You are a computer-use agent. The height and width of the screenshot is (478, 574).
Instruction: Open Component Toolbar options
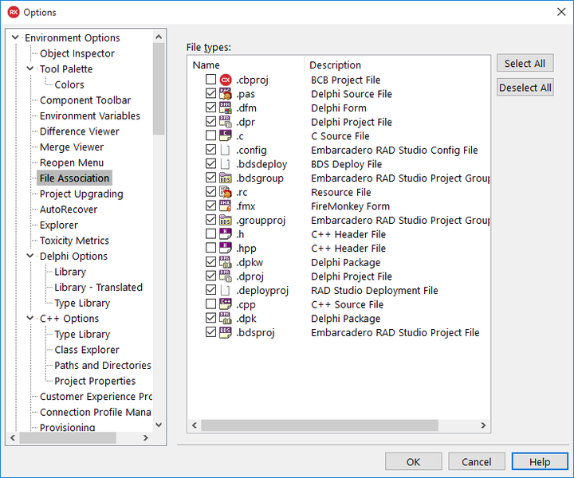[85, 100]
